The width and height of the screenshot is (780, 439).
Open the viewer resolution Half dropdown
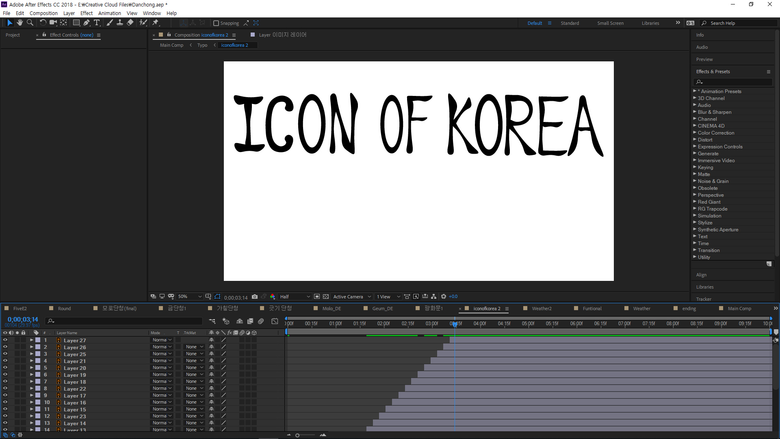[x=295, y=297]
